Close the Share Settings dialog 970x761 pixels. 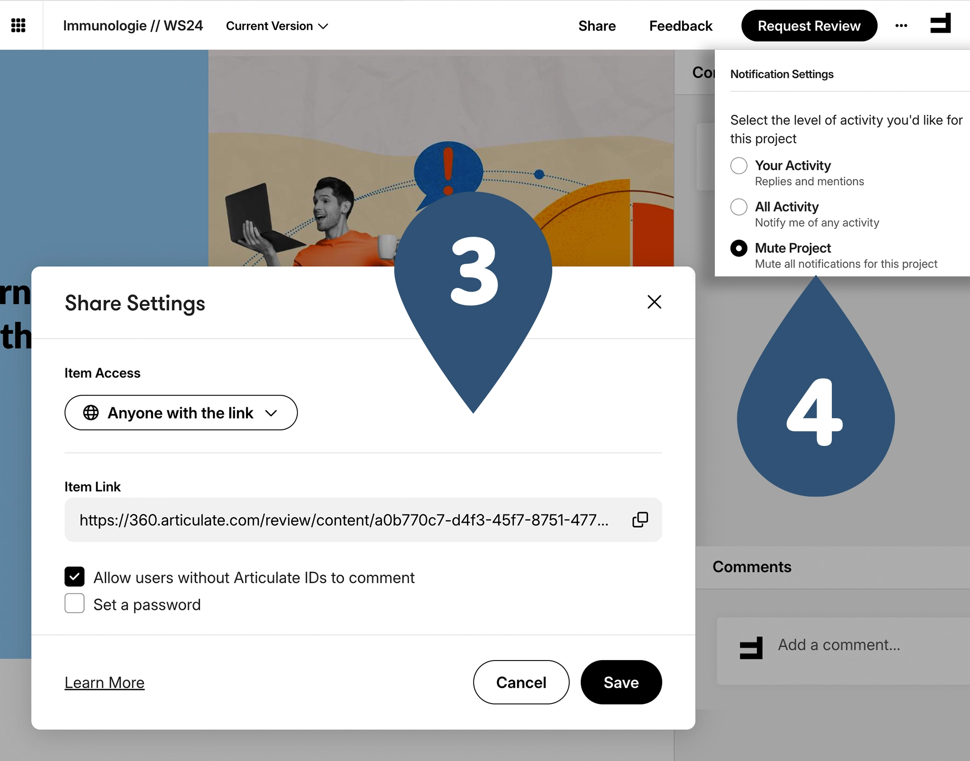tap(654, 302)
